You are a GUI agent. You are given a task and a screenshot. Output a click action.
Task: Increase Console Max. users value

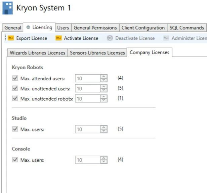[x=104, y=158]
